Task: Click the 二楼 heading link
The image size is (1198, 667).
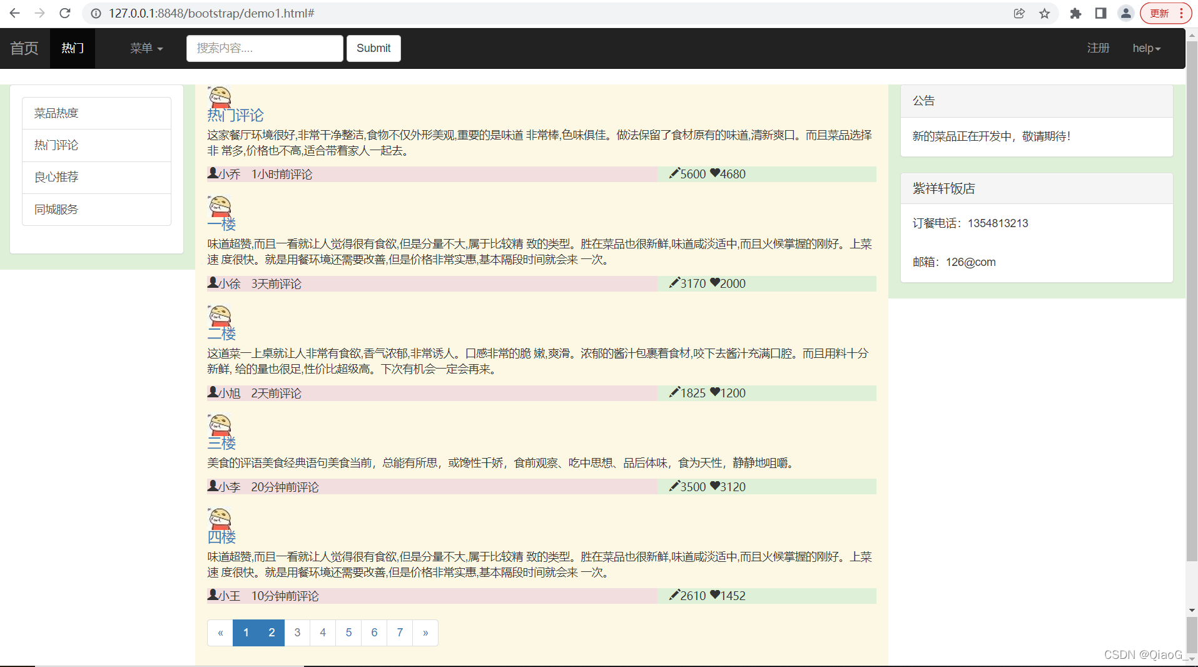Action: click(221, 333)
